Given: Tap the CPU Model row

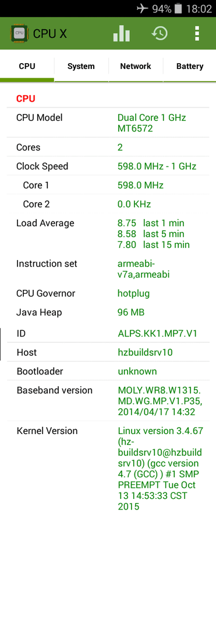Looking at the screenshot, I should 108,123.
